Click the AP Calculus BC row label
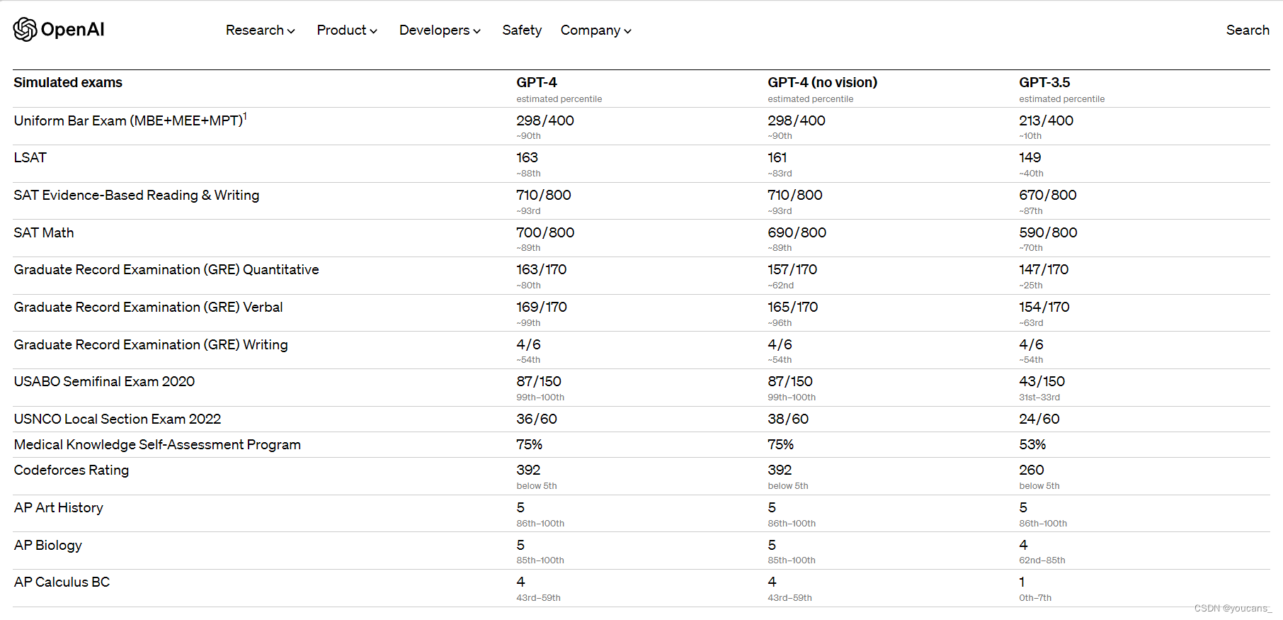The height and width of the screenshot is (620, 1283). point(62,582)
